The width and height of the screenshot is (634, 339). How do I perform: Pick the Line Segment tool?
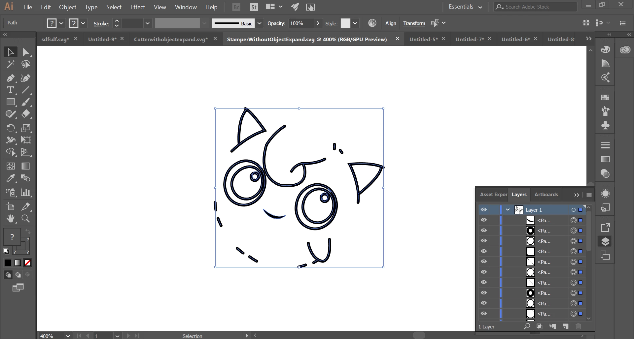26,90
